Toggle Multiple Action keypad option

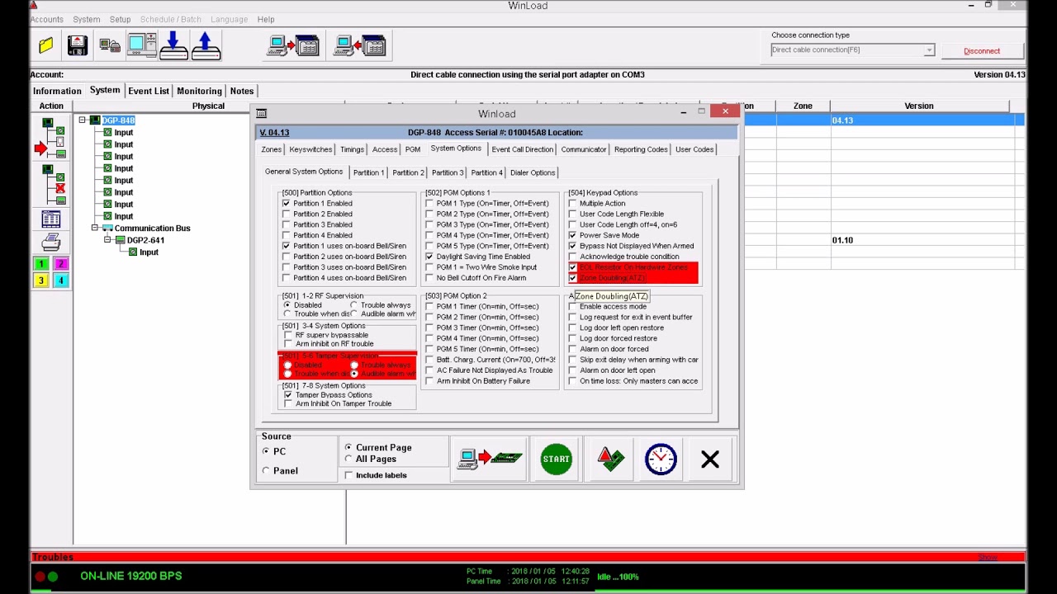click(x=572, y=203)
